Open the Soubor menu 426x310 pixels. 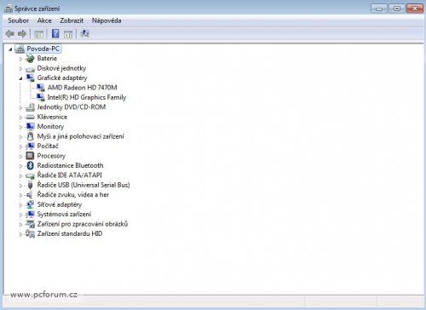[19, 20]
